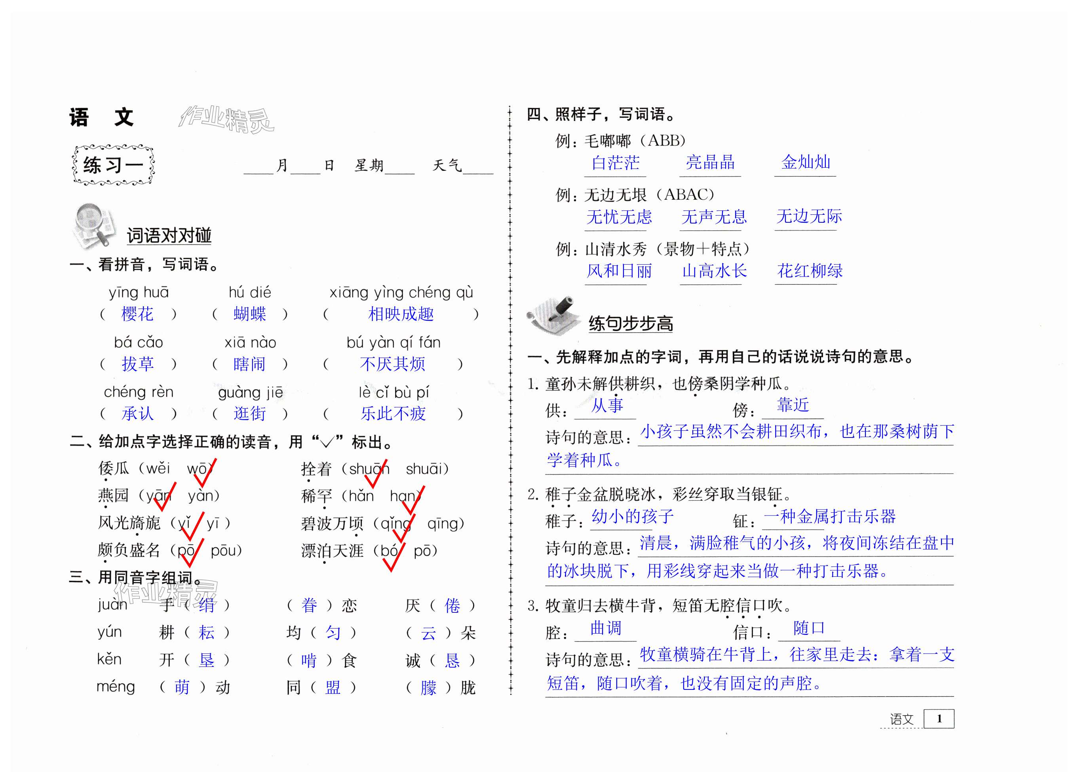Image resolution: width=1078 pixels, height=784 pixels.
Task: Click the pinyin yīng huā
Action: coord(138,292)
